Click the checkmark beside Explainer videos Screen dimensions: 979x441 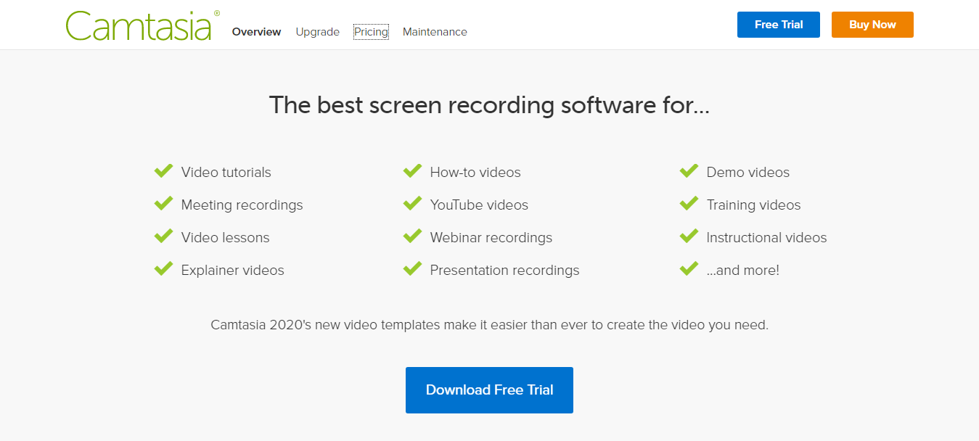(x=163, y=268)
